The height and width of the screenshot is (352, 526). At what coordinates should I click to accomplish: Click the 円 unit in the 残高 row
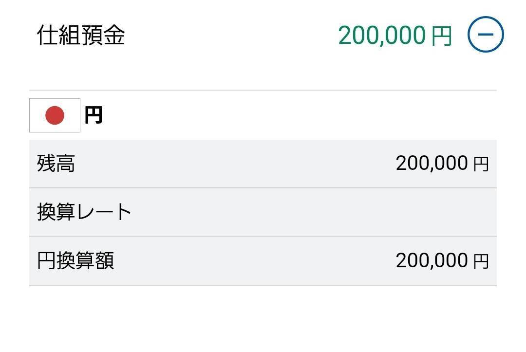click(x=481, y=164)
